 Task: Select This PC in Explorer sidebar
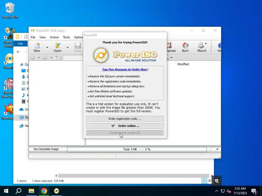[24, 117]
